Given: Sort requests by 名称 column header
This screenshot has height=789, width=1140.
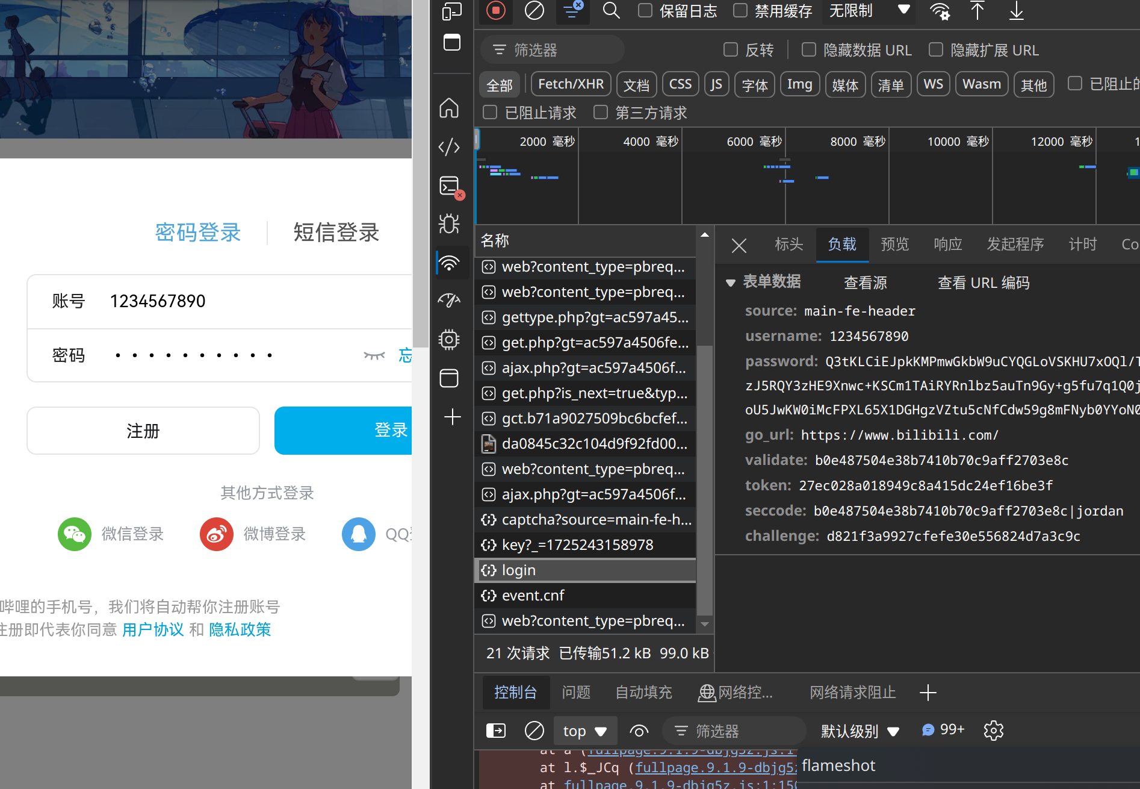Looking at the screenshot, I should 586,240.
